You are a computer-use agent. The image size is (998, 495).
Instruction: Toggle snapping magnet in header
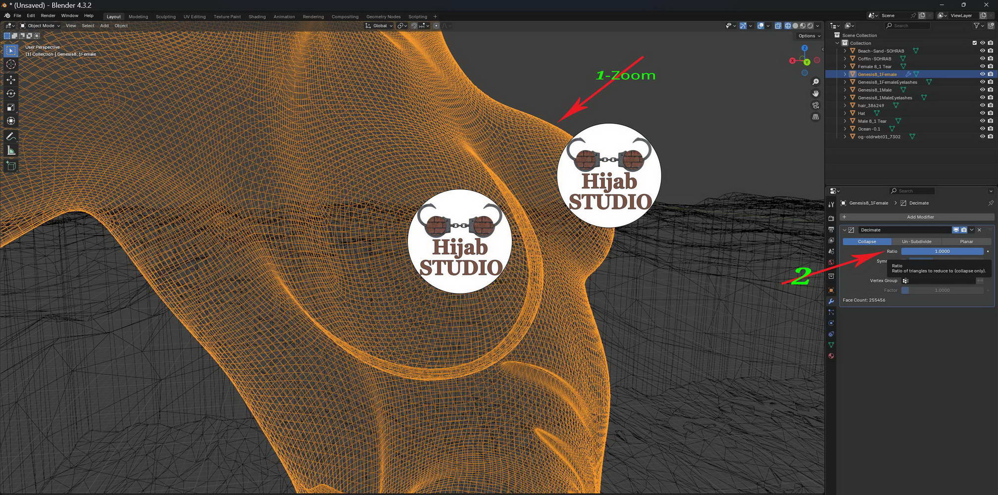tap(414, 26)
